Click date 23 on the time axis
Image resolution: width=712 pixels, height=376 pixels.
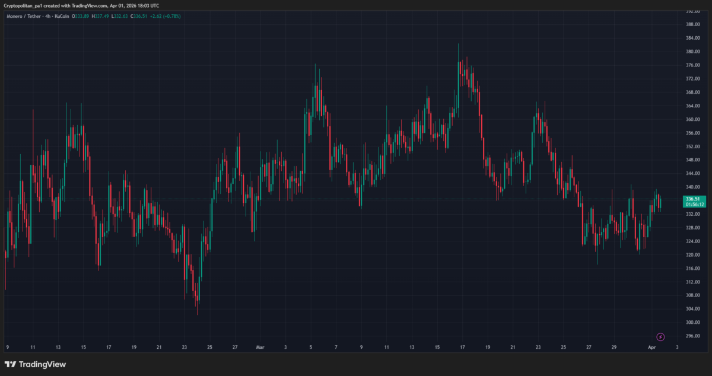click(x=185, y=347)
